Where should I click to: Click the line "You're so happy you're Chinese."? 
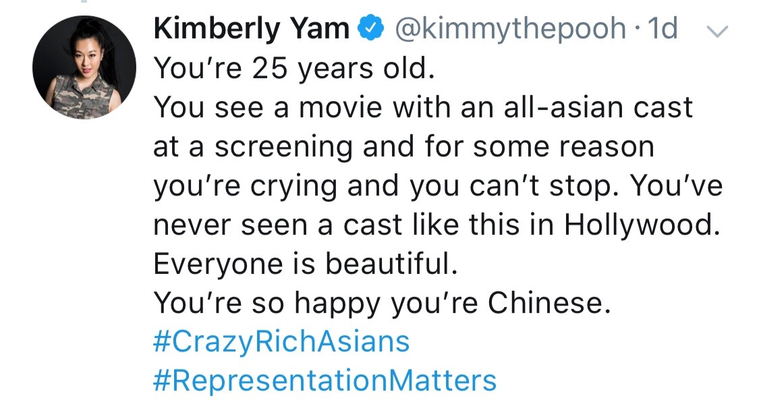382,303
